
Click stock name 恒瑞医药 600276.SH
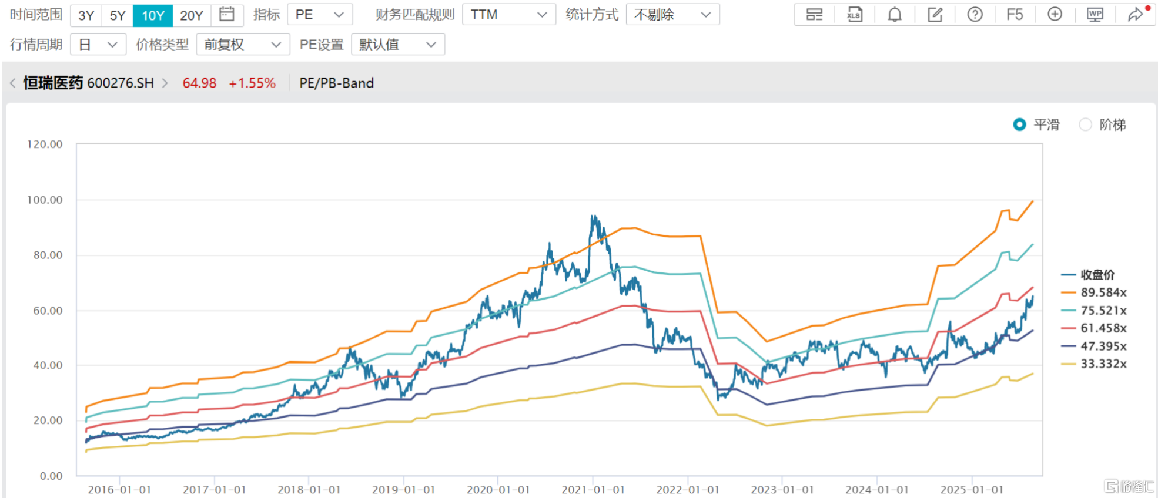point(89,83)
